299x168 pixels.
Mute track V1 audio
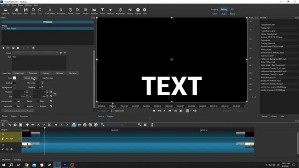point(7,149)
